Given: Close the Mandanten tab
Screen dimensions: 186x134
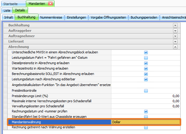Looking at the screenshot, I should coord(50,4).
